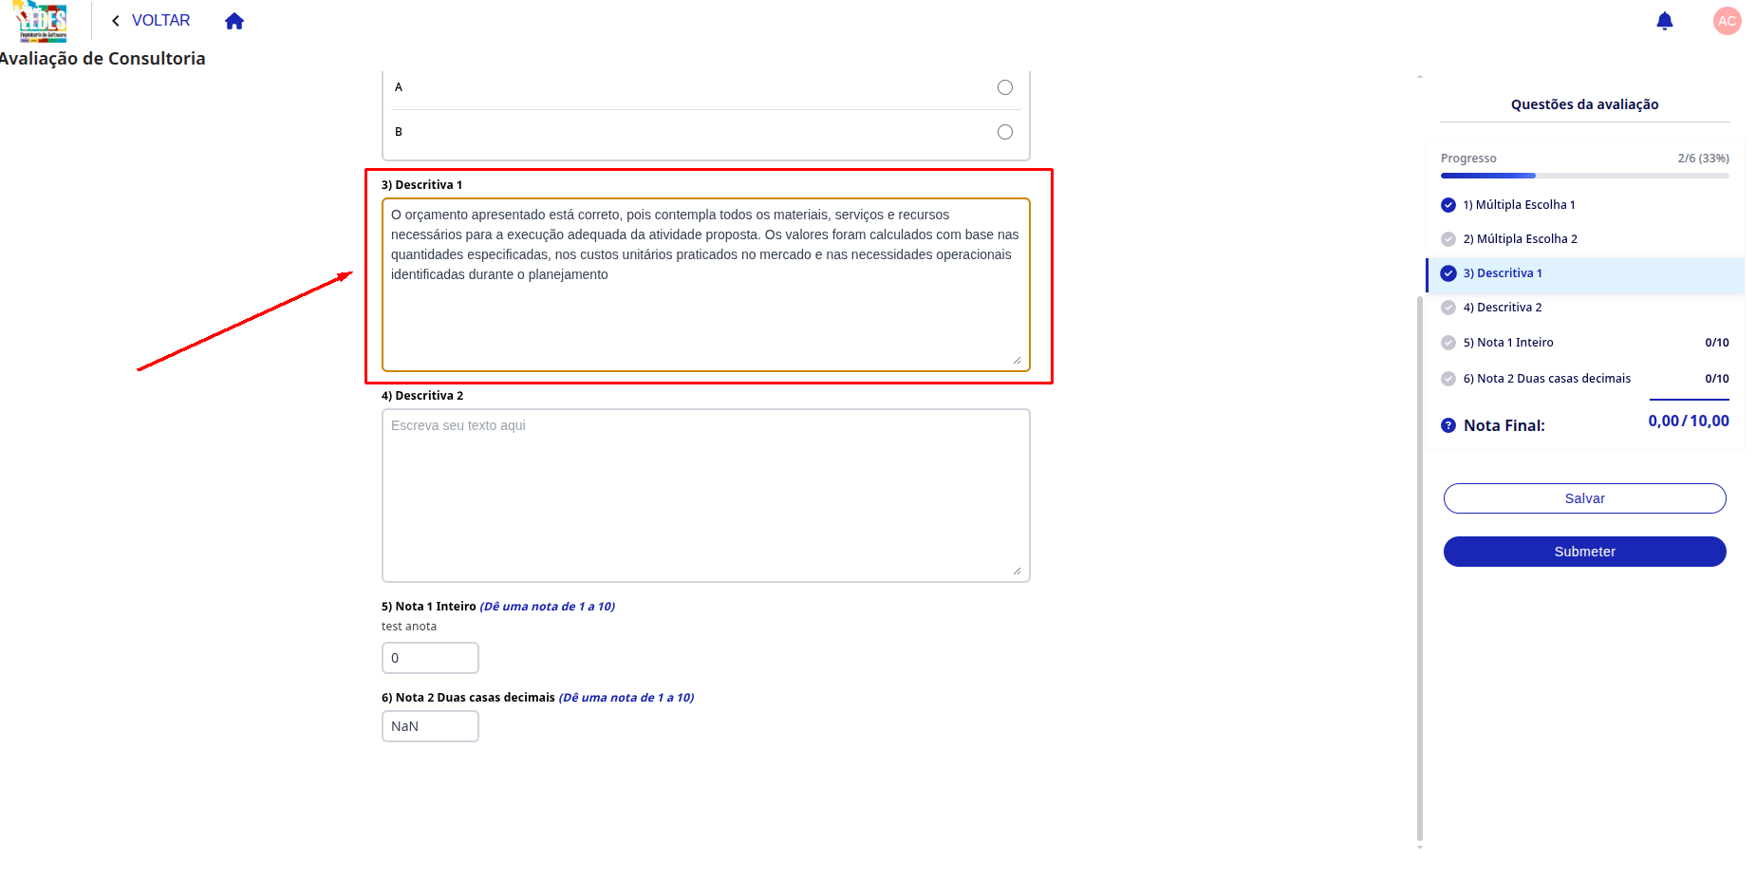Click the Nota 2 decimal field showing NaN

430,726
